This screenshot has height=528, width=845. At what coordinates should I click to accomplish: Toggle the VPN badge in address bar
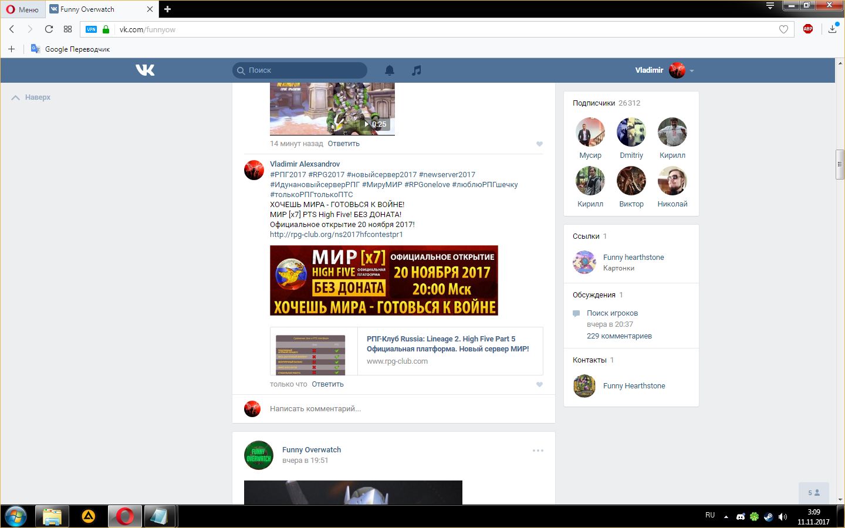tap(91, 29)
